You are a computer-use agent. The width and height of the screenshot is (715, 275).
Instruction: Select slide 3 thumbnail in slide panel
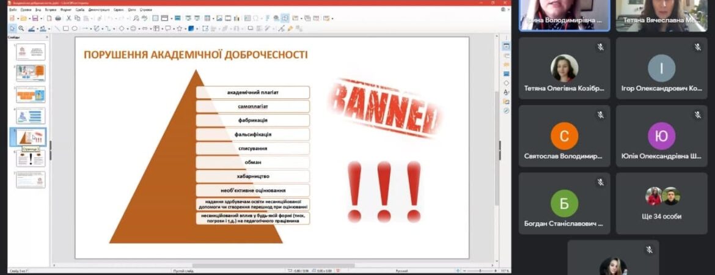tap(31, 94)
